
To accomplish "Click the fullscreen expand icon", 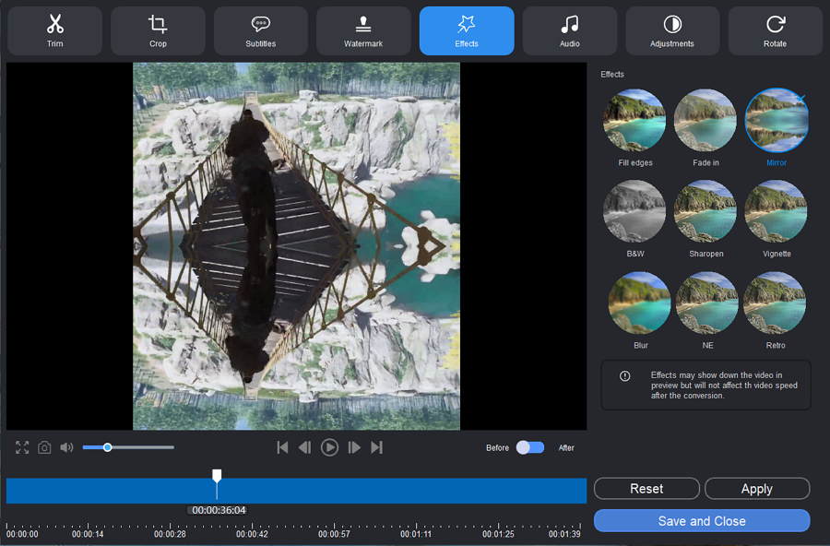I will click(22, 447).
